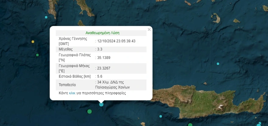Image resolution: width=268 pixels, height=126 pixels.
Task: Close the earthquake info popup
Action: (149, 30)
